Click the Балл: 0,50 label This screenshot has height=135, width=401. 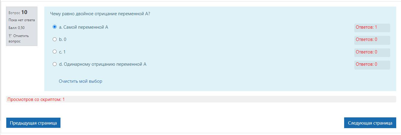pyautogui.click(x=17, y=28)
